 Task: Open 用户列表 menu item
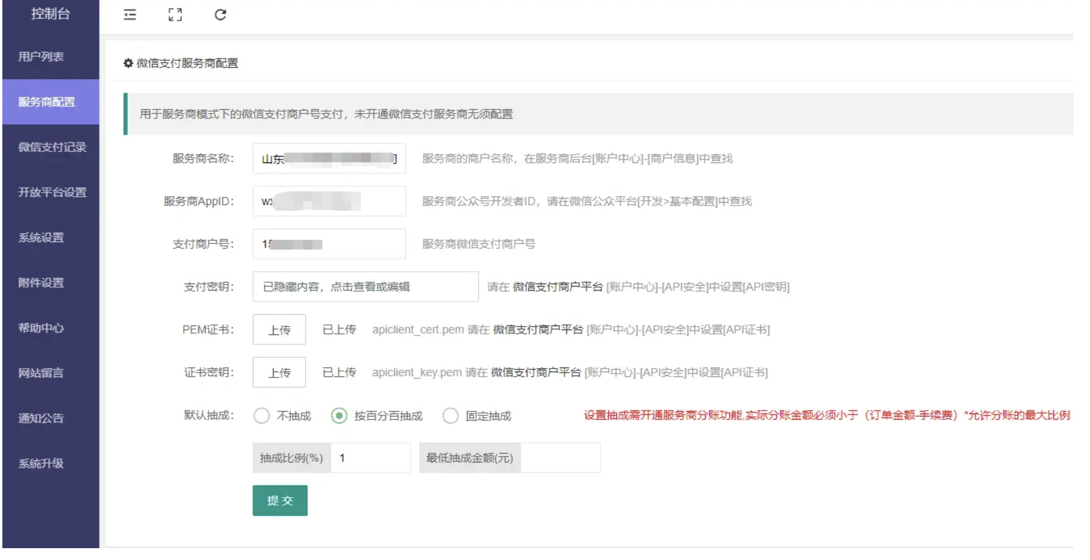coord(51,57)
